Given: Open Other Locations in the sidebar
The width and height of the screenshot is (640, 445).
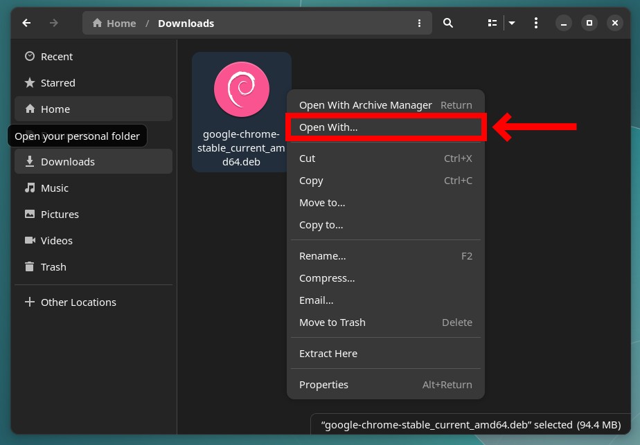Looking at the screenshot, I should point(94,302).
